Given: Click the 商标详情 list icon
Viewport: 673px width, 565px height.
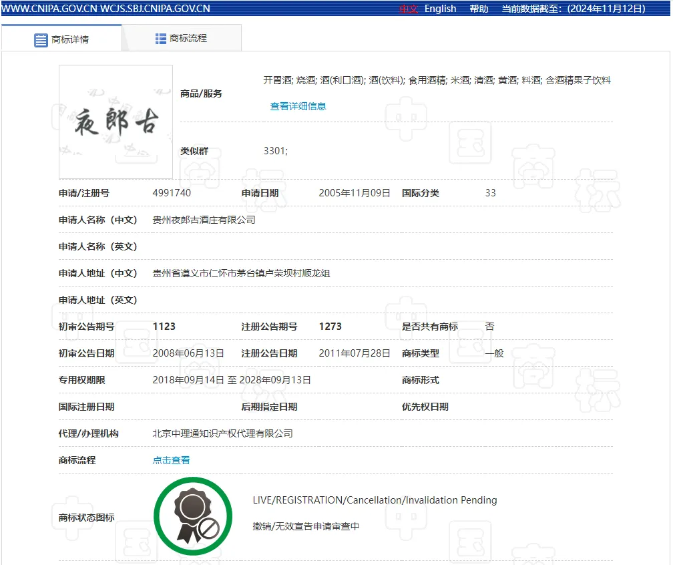Looking at the screenshot, I should [41, 40].
